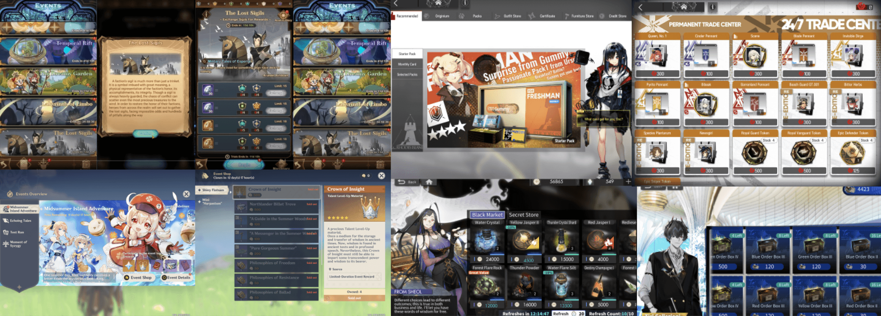The image size is (881, 316).
Task: Choose the Newsgirl trade item
Action: coord(706,152)
